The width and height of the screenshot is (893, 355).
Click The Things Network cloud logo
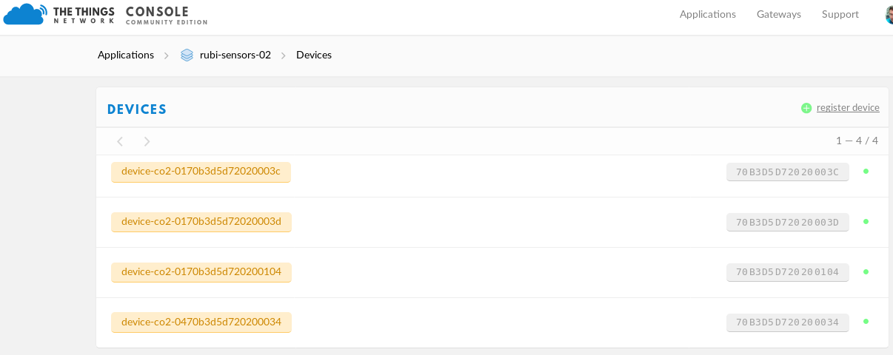(x=25, y=14)
